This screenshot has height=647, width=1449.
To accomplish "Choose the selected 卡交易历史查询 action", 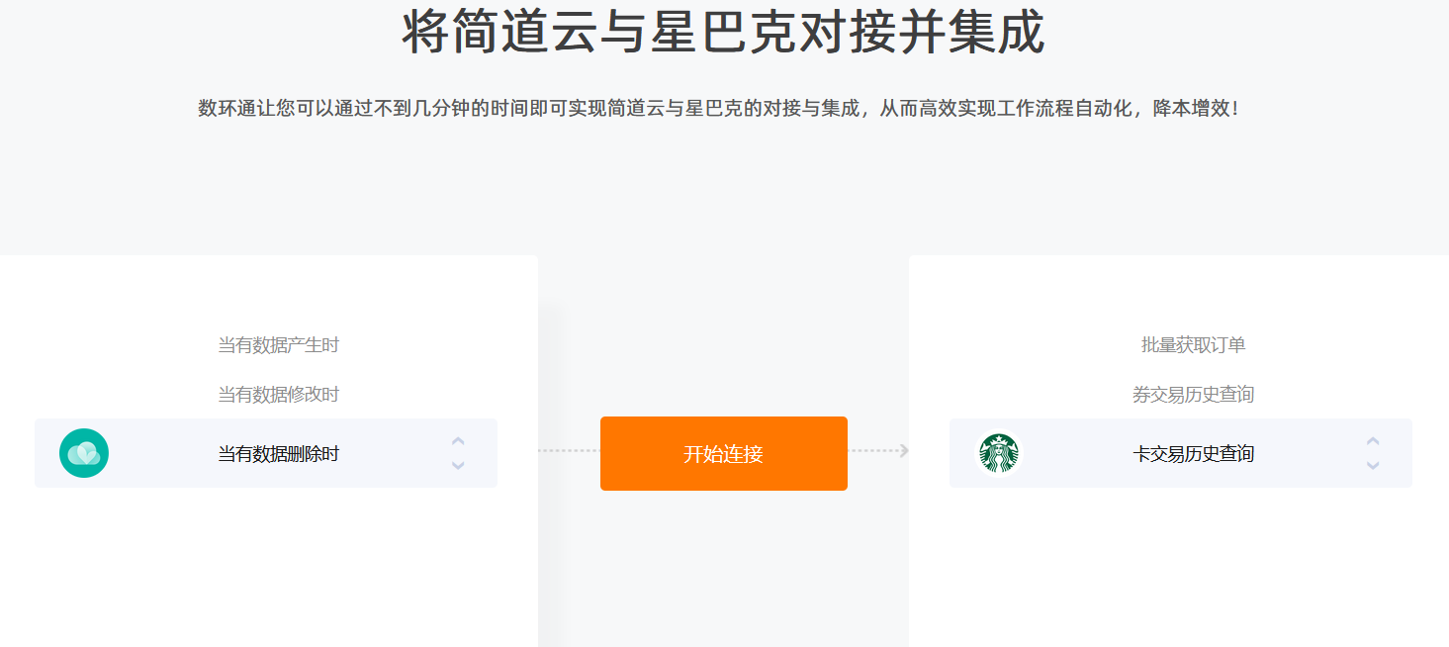I will click(1194, 454).
